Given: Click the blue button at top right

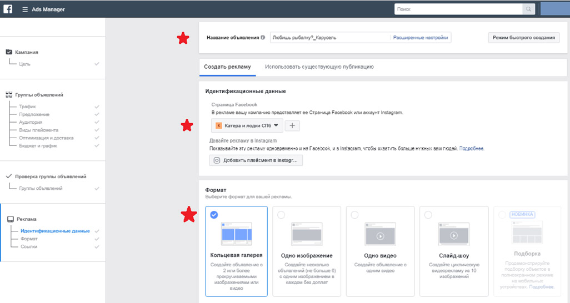Looking at the screenshot, I should tap(555, 9).
